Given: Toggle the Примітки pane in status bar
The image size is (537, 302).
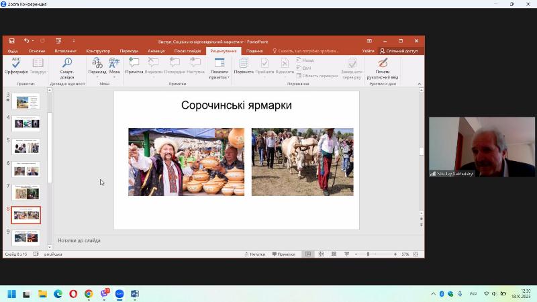Looking at the screenshot, I should [x=283, y=254].
